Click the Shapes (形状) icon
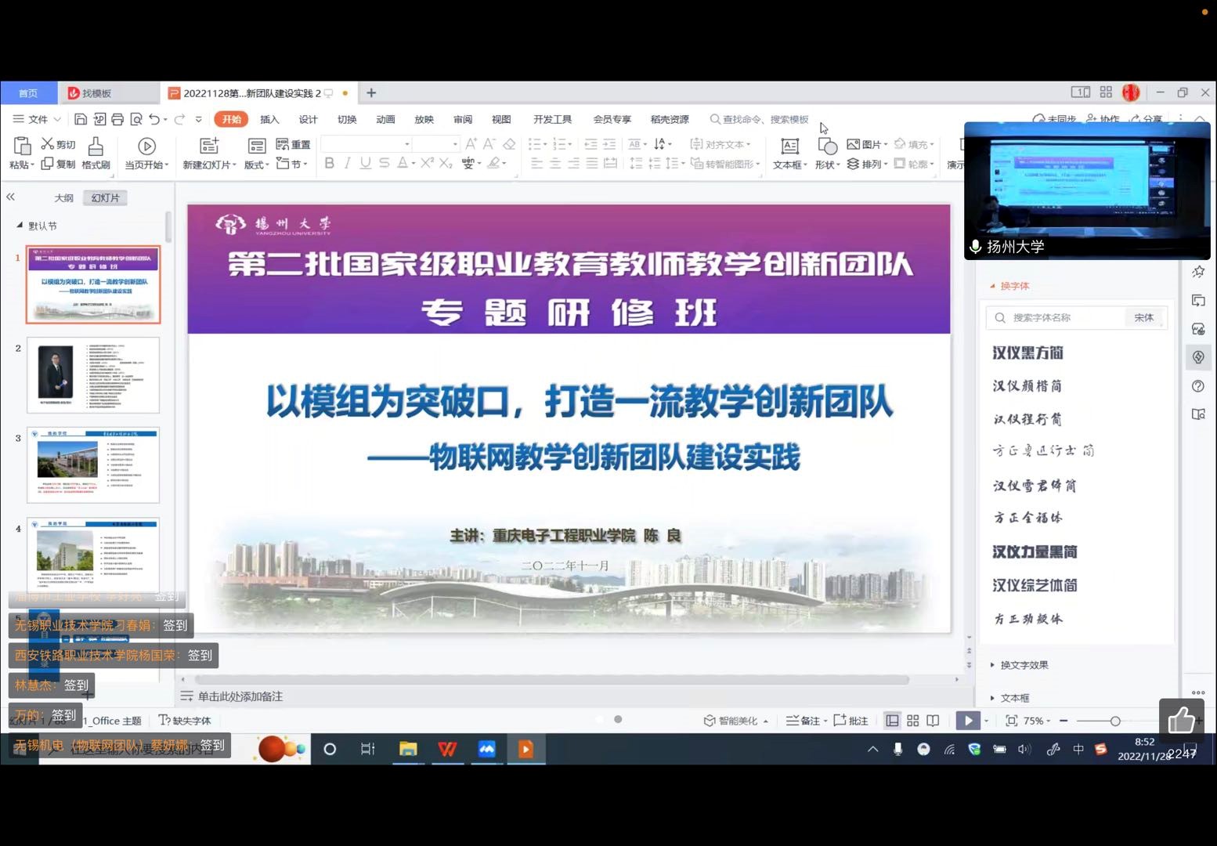The width and height of the screenshot is (1217, 846). (x=827, y=146)
